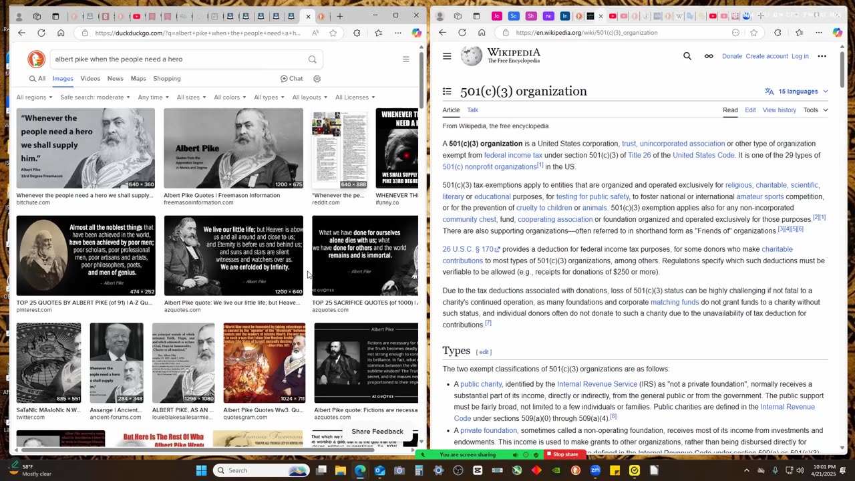The image size is (855, 481).
Task: Toggle the Wikipedia table of contents icon
Action: click(447, 92)
